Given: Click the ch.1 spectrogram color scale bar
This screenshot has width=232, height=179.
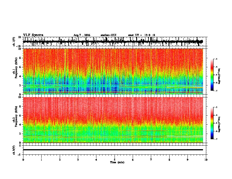Looking at the screenshot, I should (x=212, y=75).
